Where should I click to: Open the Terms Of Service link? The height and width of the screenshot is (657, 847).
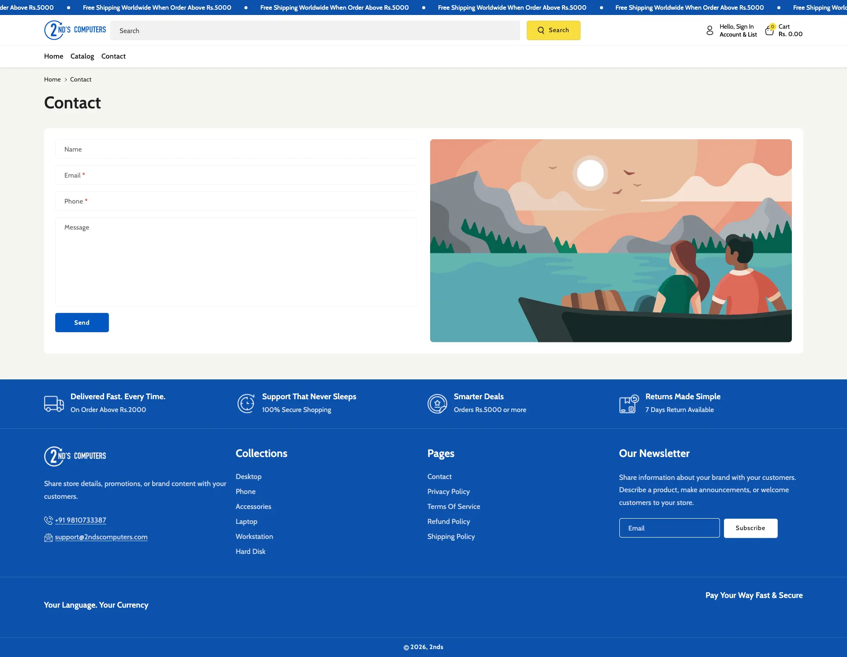point(454,506)
